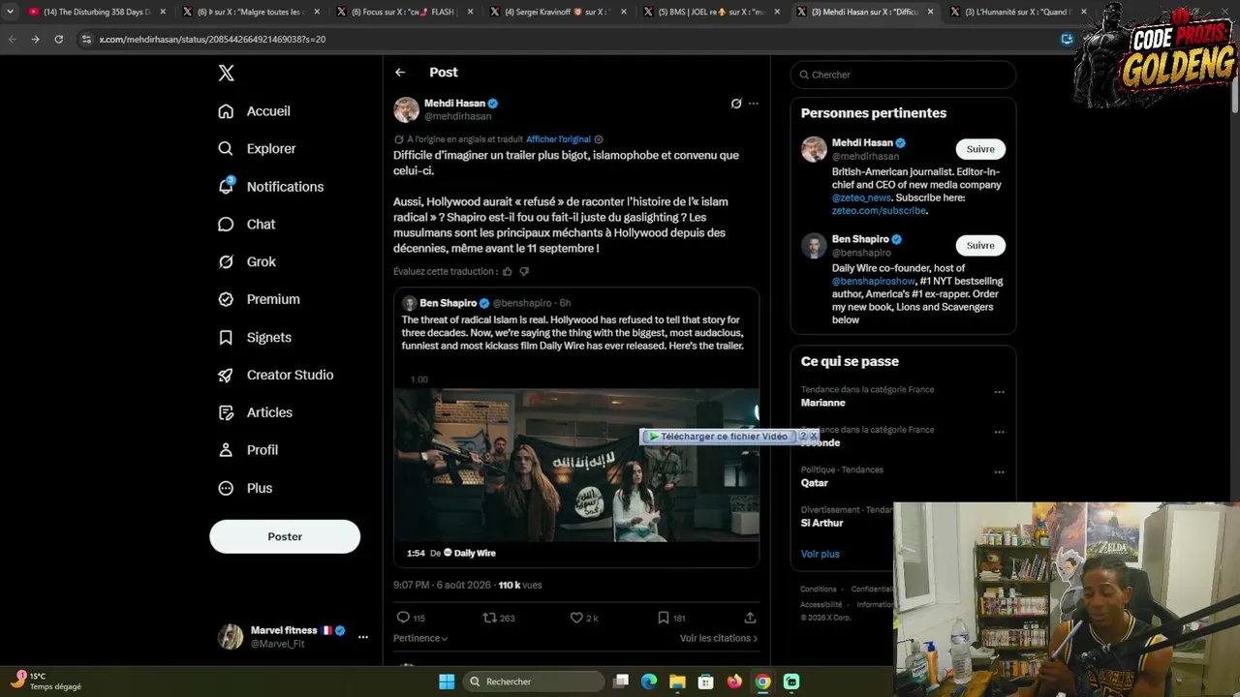This screenshot has height=697, width=1240.
Task: Click the Grok icon on Mehdi Hasan's post
Action: 736,104
